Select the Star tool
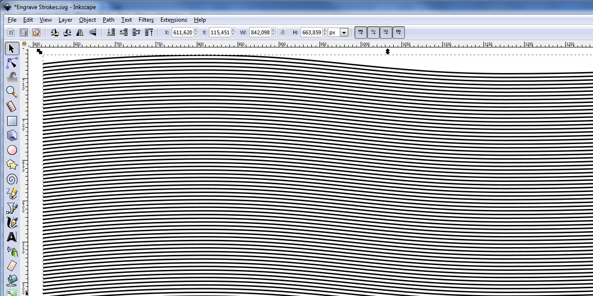Viewport: 593px width, 296px height. click(x=12, y=164)
